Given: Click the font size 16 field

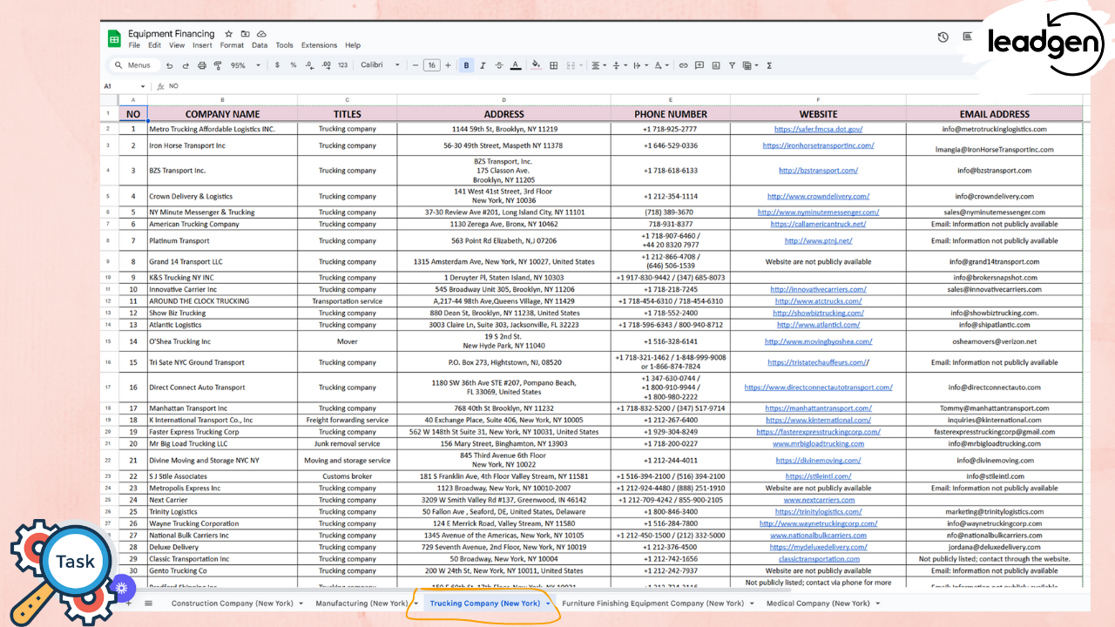Looking at the screenshot, I should (431, 65).
